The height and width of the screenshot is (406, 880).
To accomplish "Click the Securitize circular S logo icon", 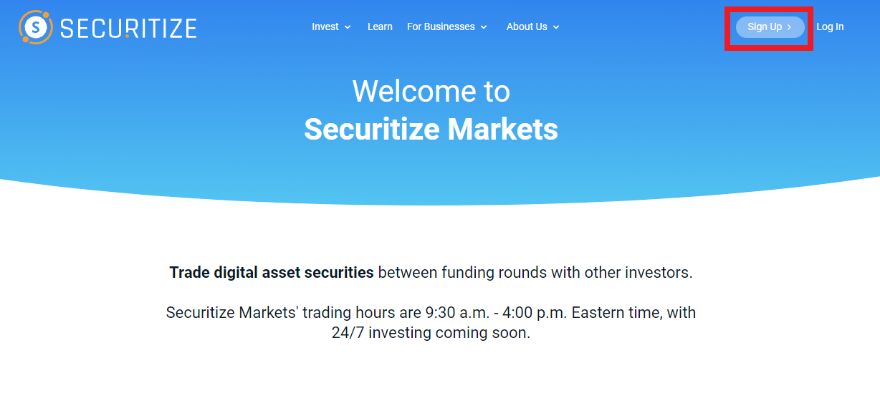I will click(35, 27).
